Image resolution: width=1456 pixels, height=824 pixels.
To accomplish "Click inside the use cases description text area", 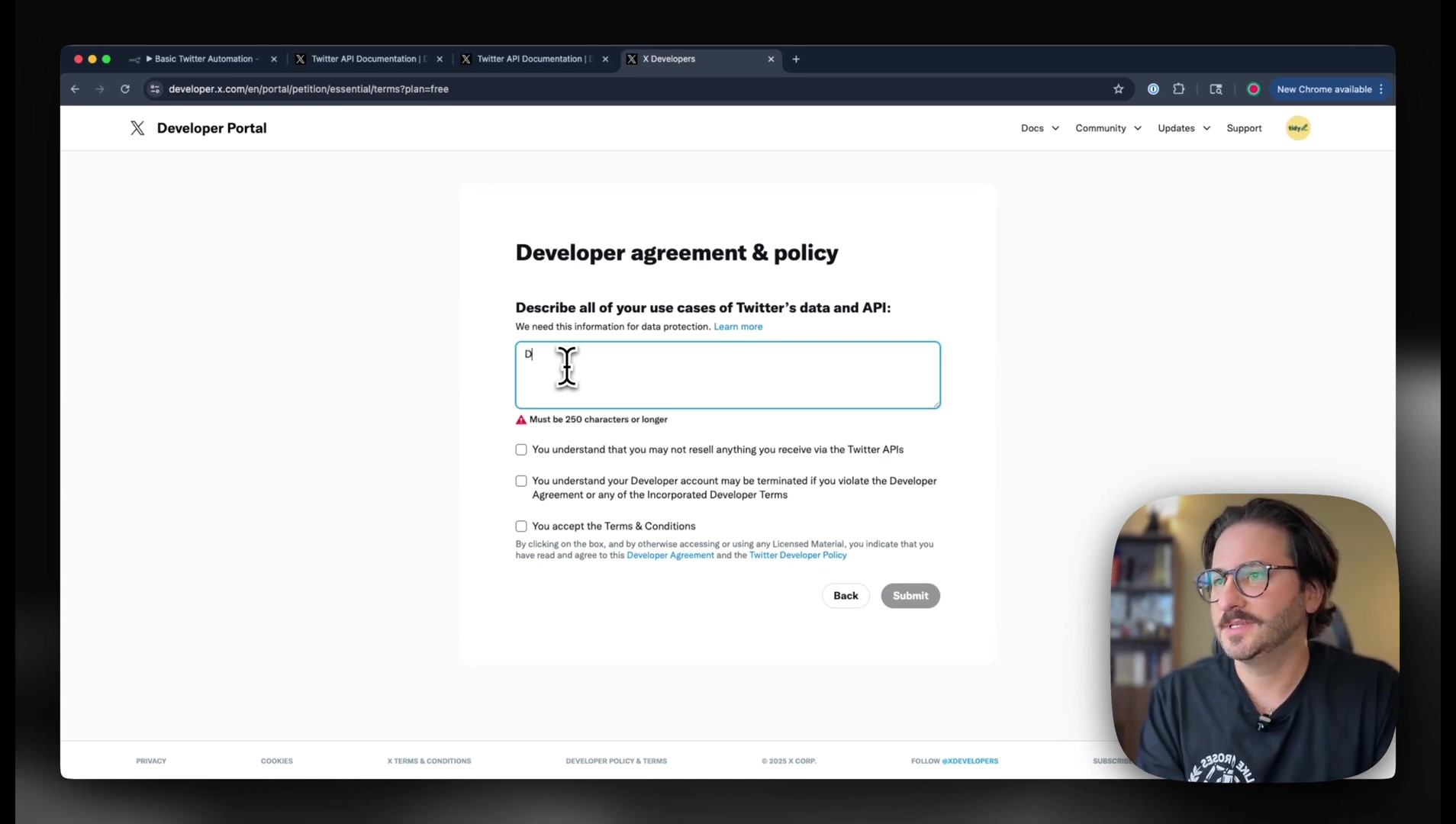I will click(x=727, y=375).
